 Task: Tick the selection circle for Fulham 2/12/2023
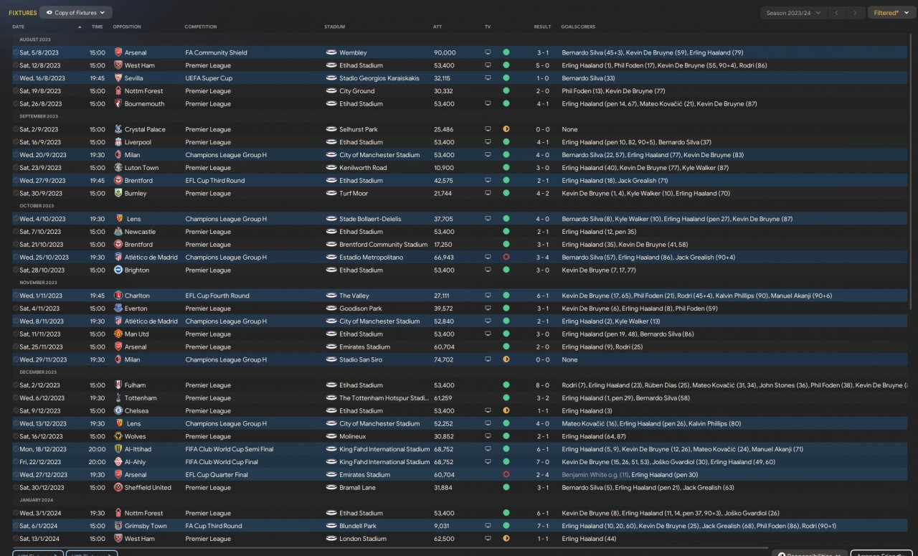(x=16, y=385)
